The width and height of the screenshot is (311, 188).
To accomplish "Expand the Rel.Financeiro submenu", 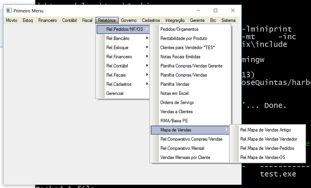I will (x=119, y=57).
